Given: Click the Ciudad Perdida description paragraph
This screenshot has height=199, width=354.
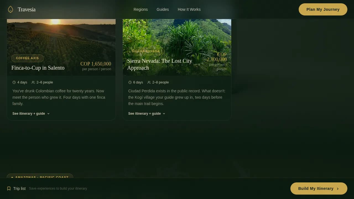Looking at the screenshot, I should (x=177, y=97).
